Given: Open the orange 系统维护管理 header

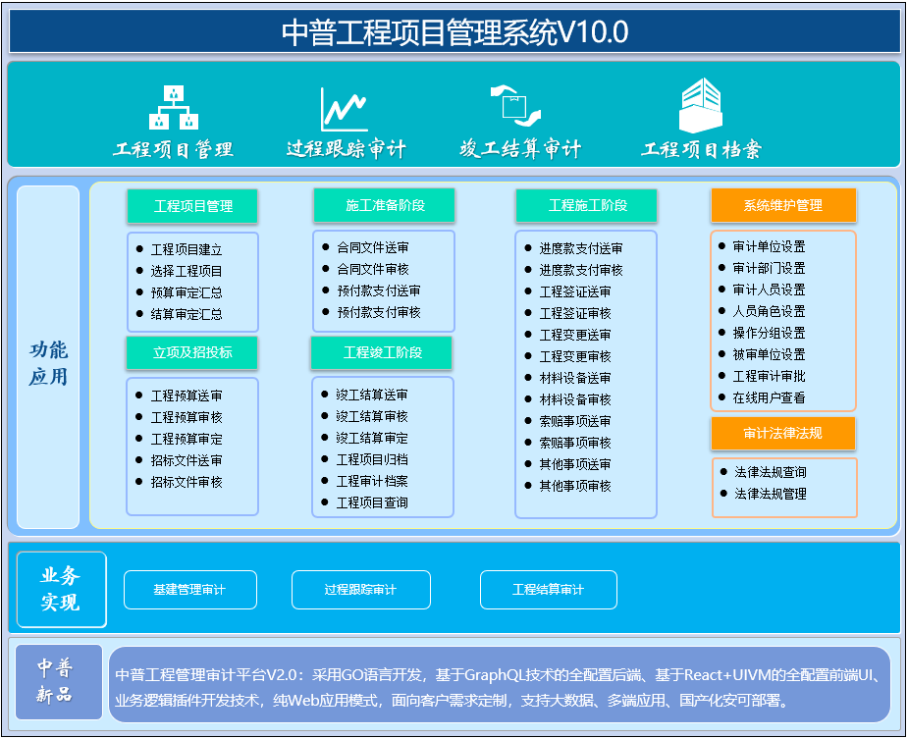Looking at the screenshot, I should tap(783, 205).
